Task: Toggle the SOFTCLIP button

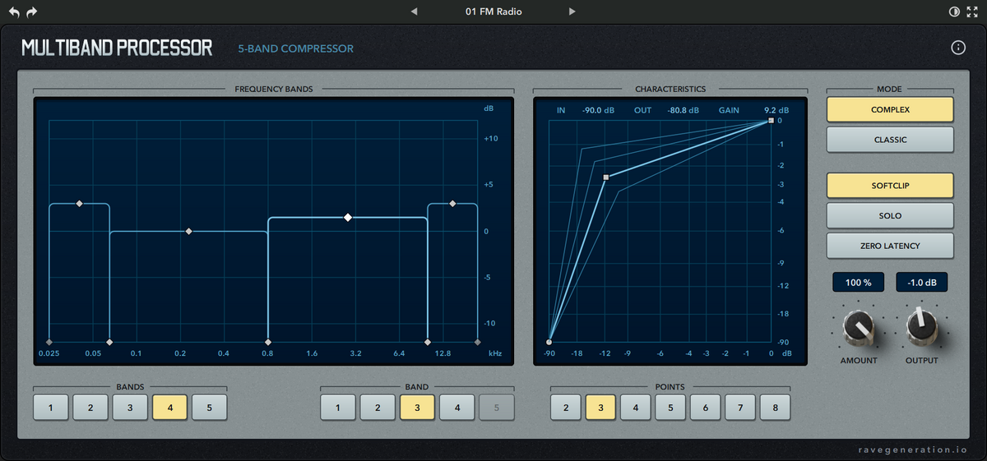Action: coord(890,186)
